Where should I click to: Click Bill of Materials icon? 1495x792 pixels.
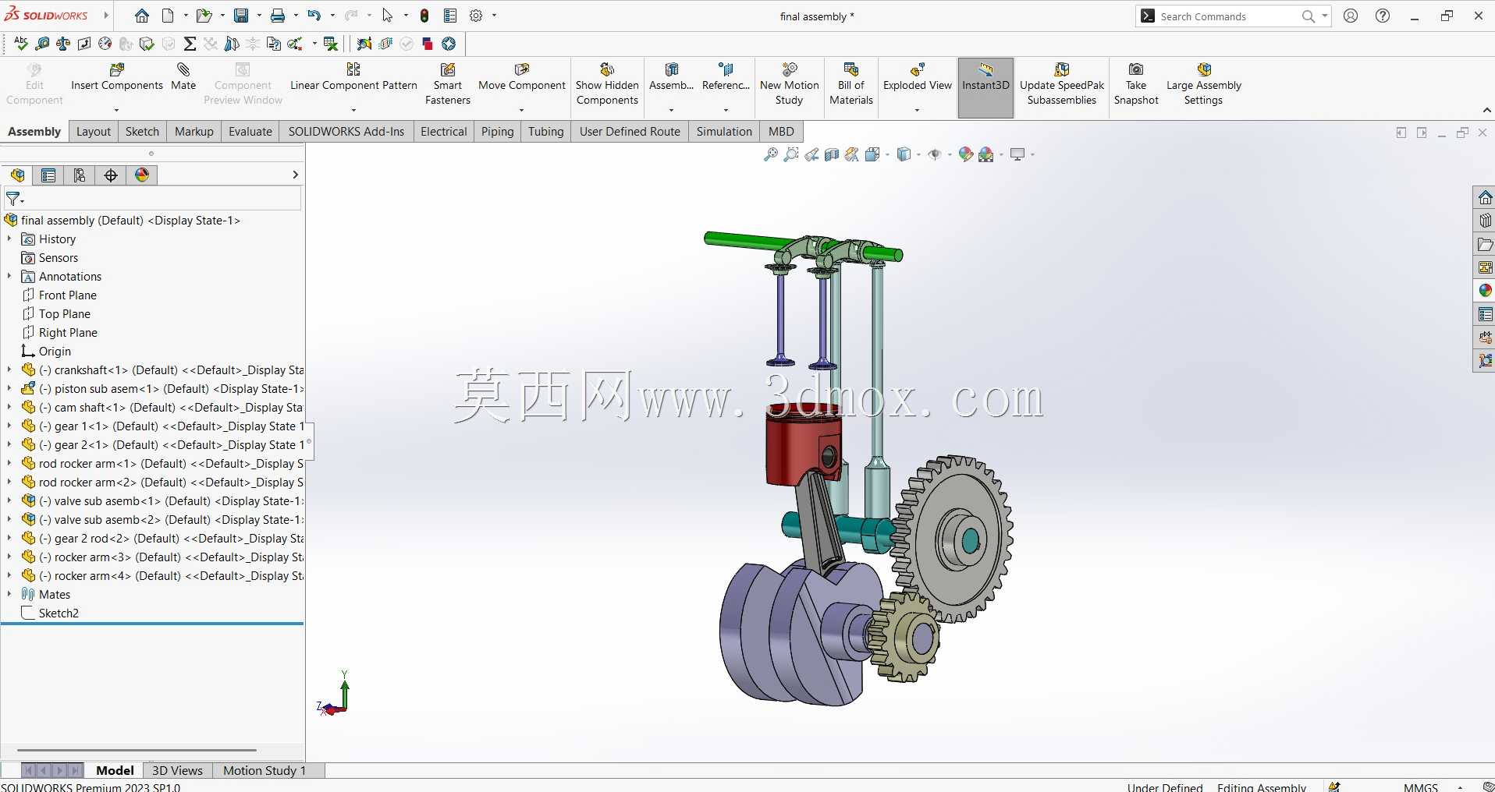(851, 70)
